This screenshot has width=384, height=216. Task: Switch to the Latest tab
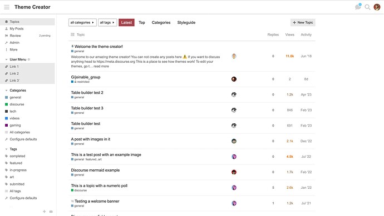pos(126,22)
